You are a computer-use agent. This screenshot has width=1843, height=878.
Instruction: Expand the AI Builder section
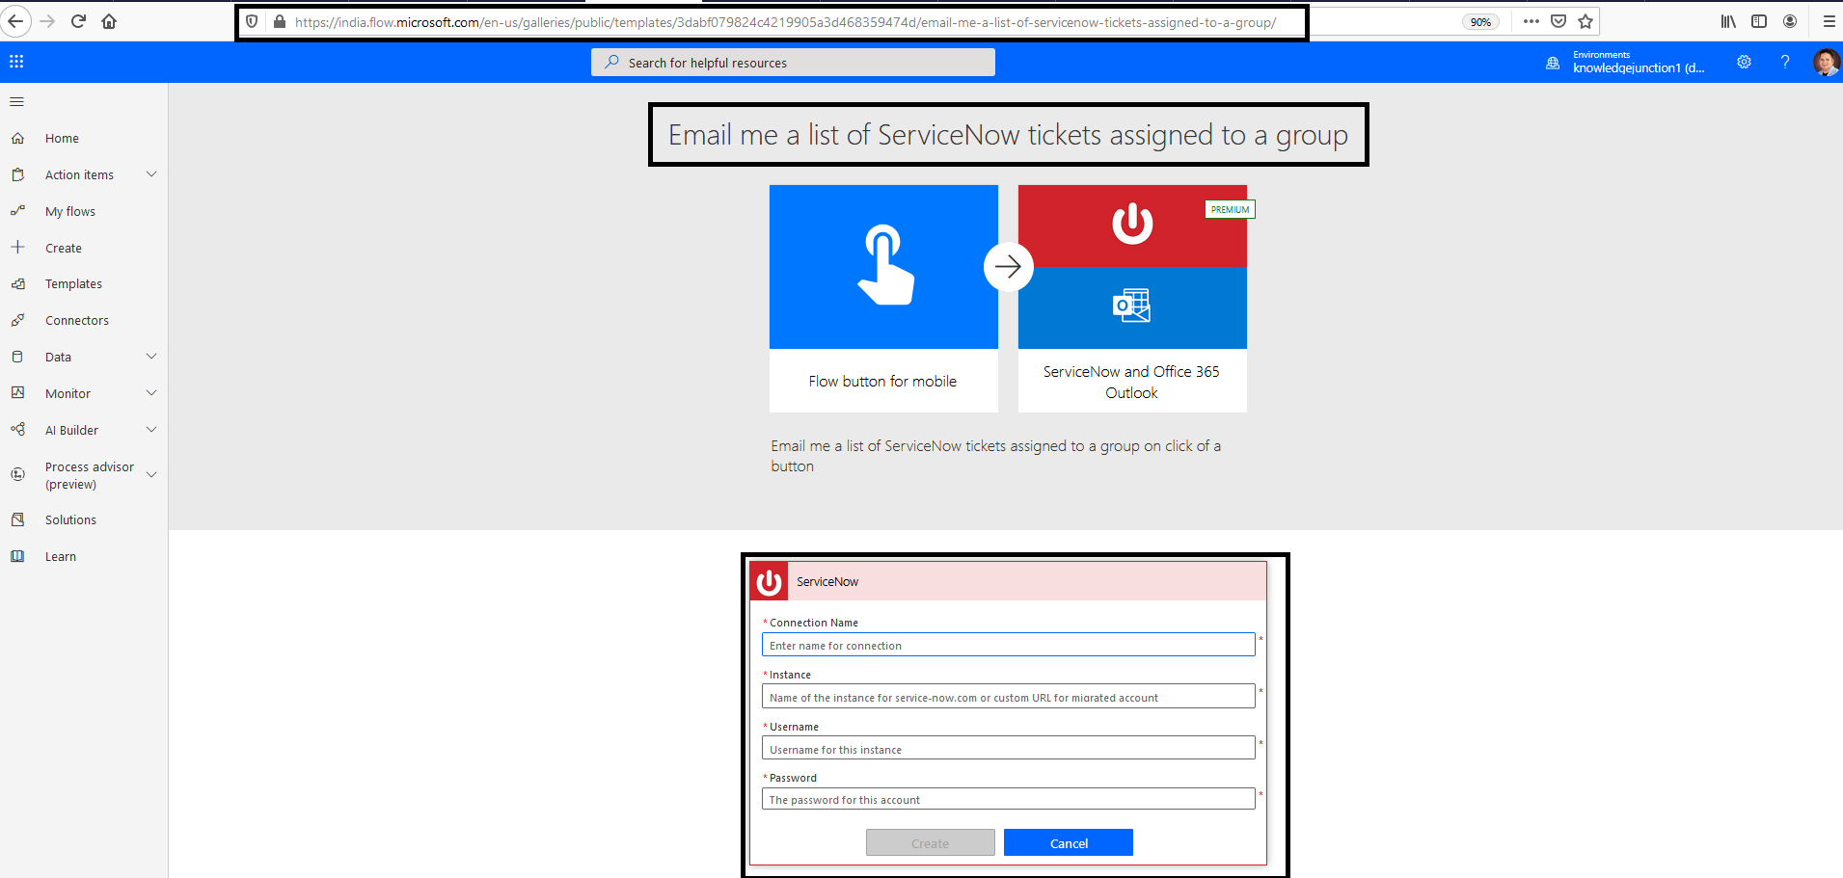(x=151, y=429)
